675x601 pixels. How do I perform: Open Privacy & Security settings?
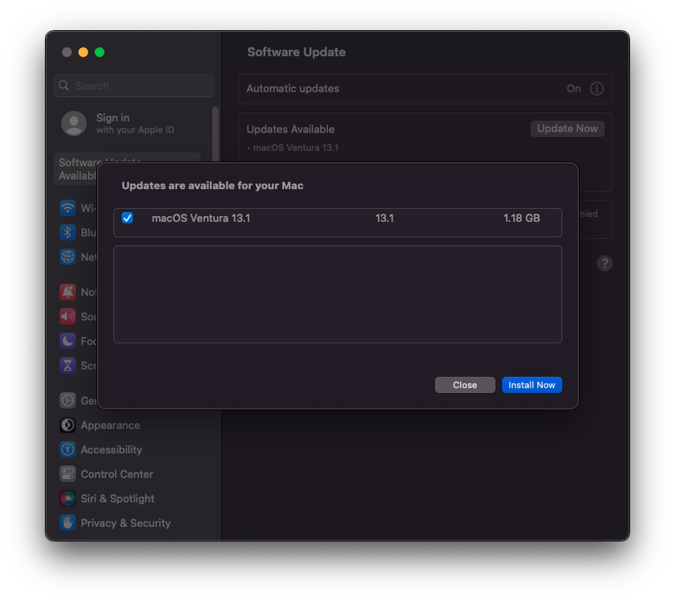click(x=115, y=524)
